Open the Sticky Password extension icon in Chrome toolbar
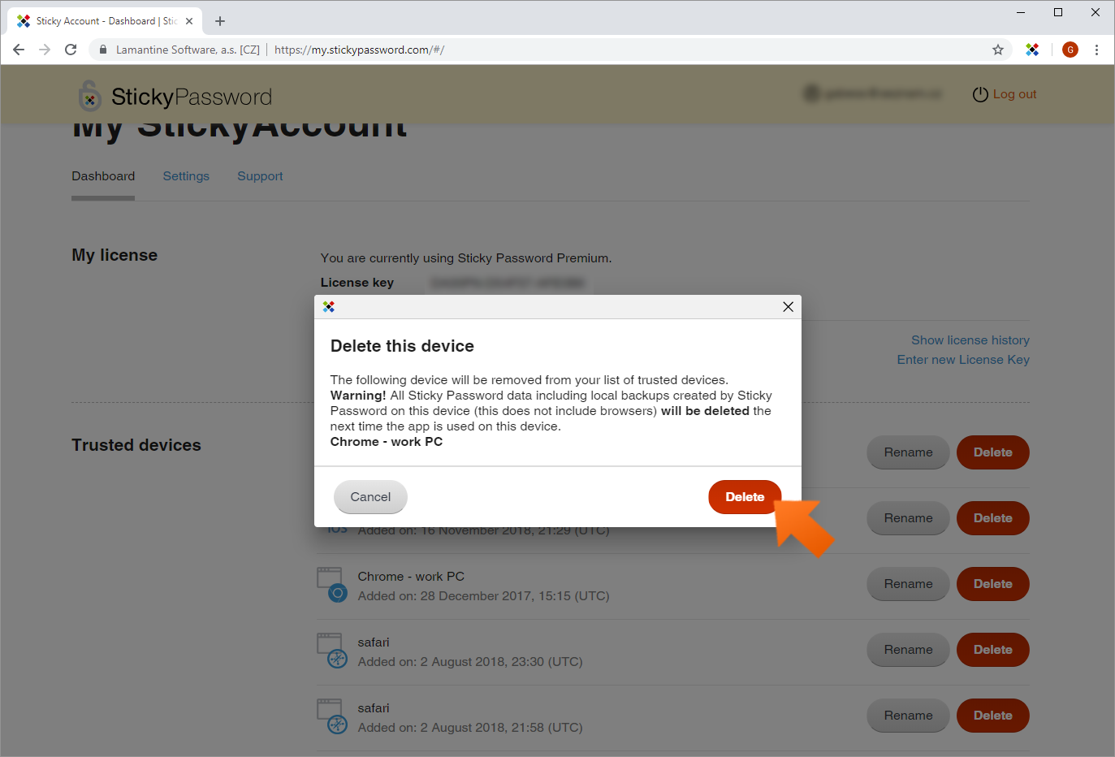The width and height of the screenshot is (1115, 757). tap(1032, 50)
